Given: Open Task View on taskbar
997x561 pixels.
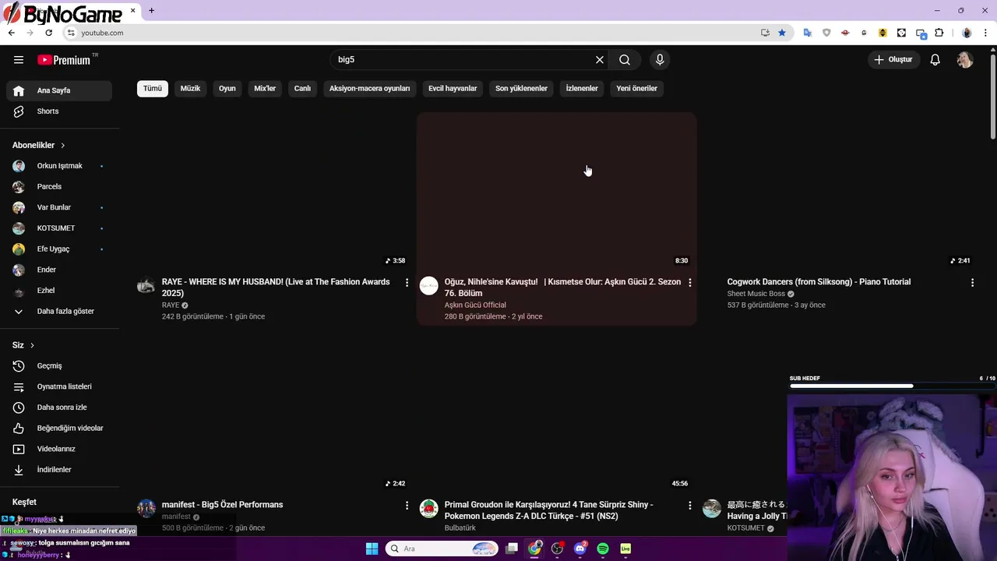Looking at the screenshot, I should click(512, 549).
